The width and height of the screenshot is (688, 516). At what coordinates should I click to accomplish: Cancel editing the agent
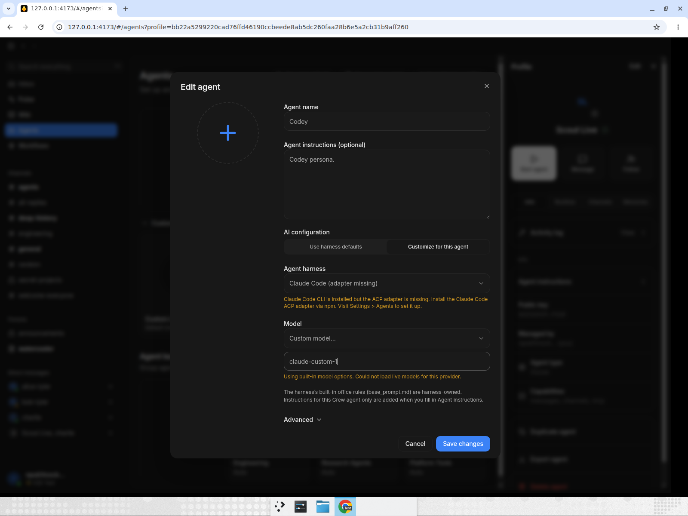415,444
